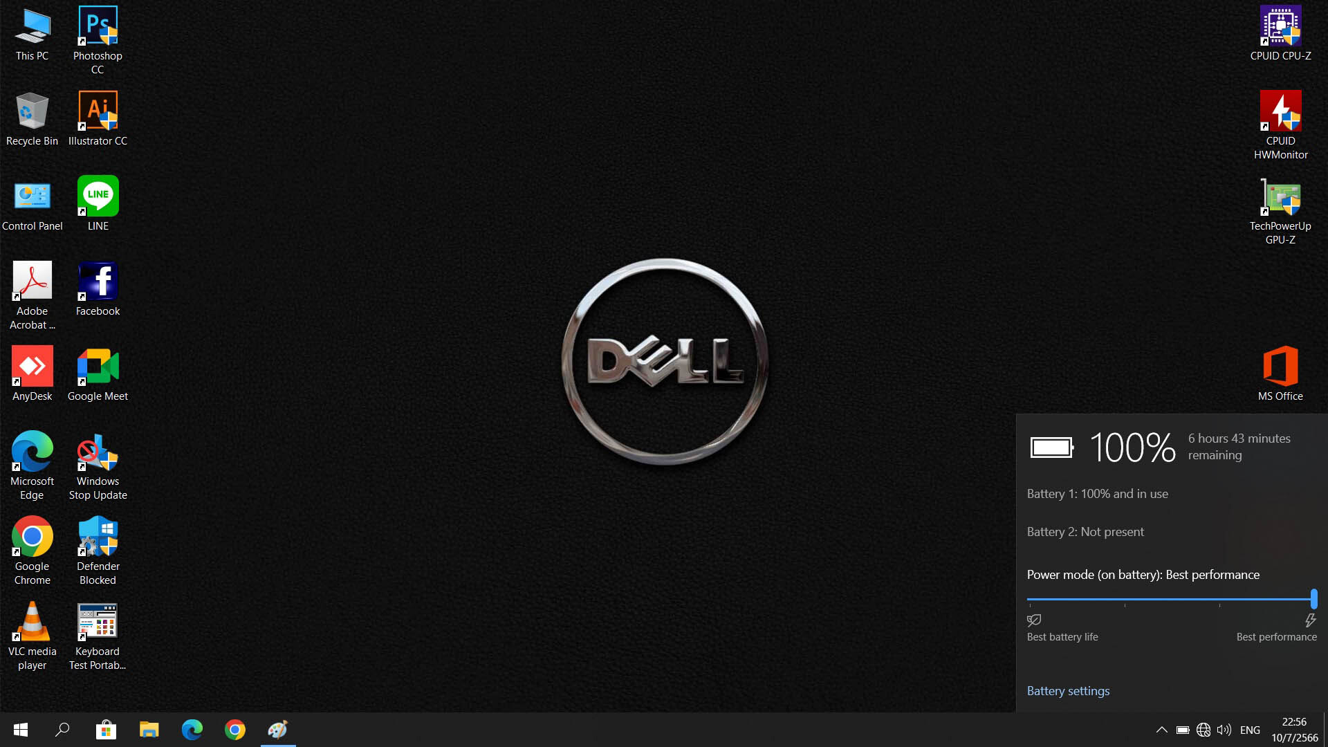The image size is (1328, 747).
Task: Open Control Panel desktop icon
Action: point(32,205)
